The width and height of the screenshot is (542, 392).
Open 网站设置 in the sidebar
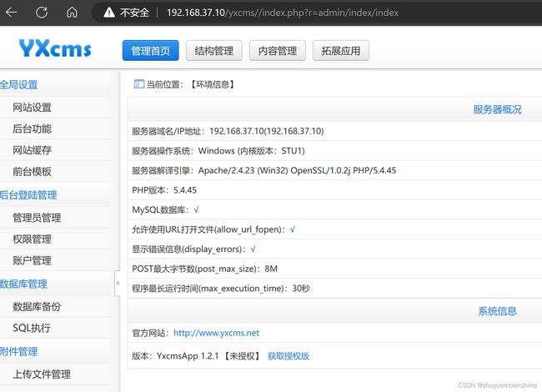(x=33, y=108)
